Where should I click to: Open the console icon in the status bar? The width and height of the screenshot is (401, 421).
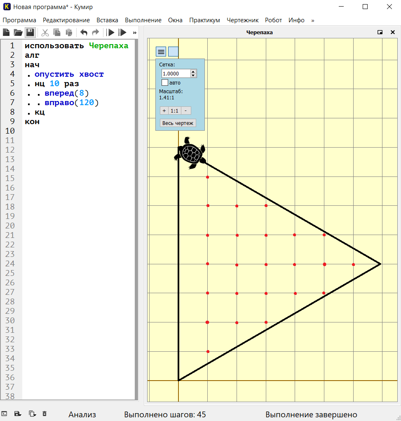4,414
